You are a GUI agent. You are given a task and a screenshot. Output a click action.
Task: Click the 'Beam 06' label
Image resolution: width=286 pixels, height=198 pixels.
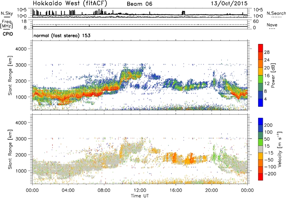tap(139, 4)
